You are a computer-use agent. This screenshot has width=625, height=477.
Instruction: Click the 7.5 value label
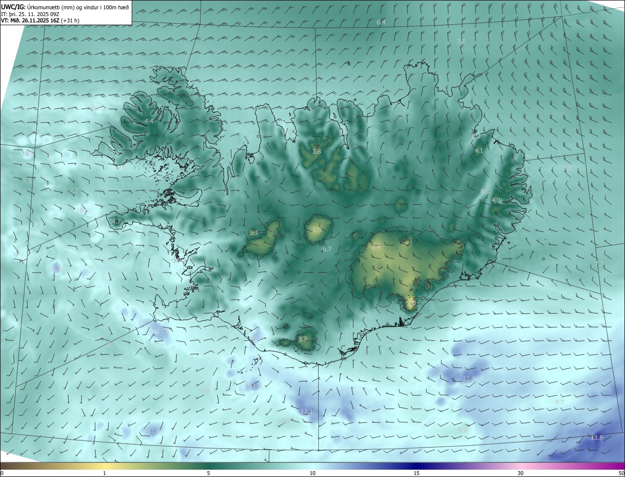coord(27,181)
